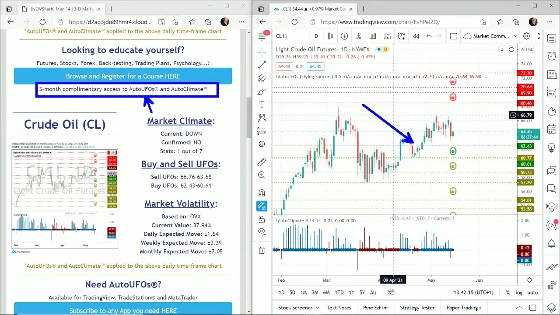Open the alerts alarm clock sidebar icon

(552, 56)
